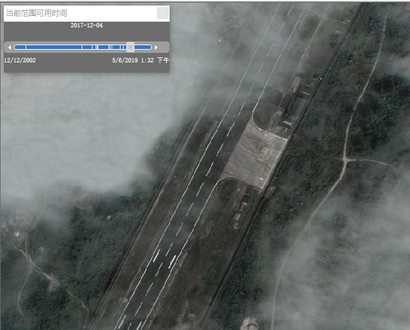Click the panel title '当前范围可用时间'
Viewport: 410px width, 330px height.
point(36,13)
